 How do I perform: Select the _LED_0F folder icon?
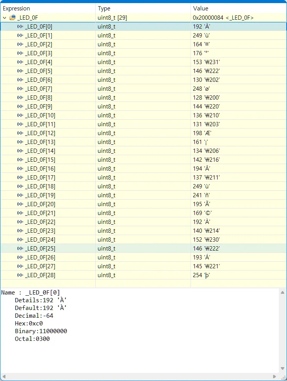12,17
